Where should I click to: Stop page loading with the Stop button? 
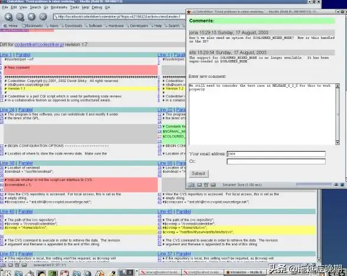43,17
